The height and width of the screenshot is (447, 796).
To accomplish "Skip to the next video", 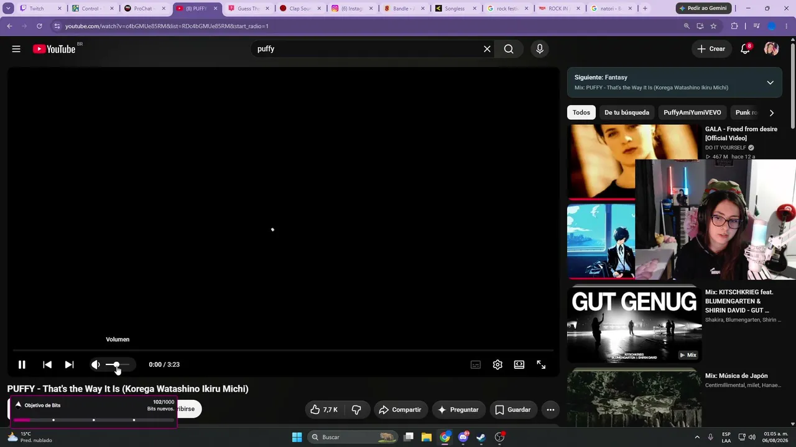I will (x=69, y=364).
